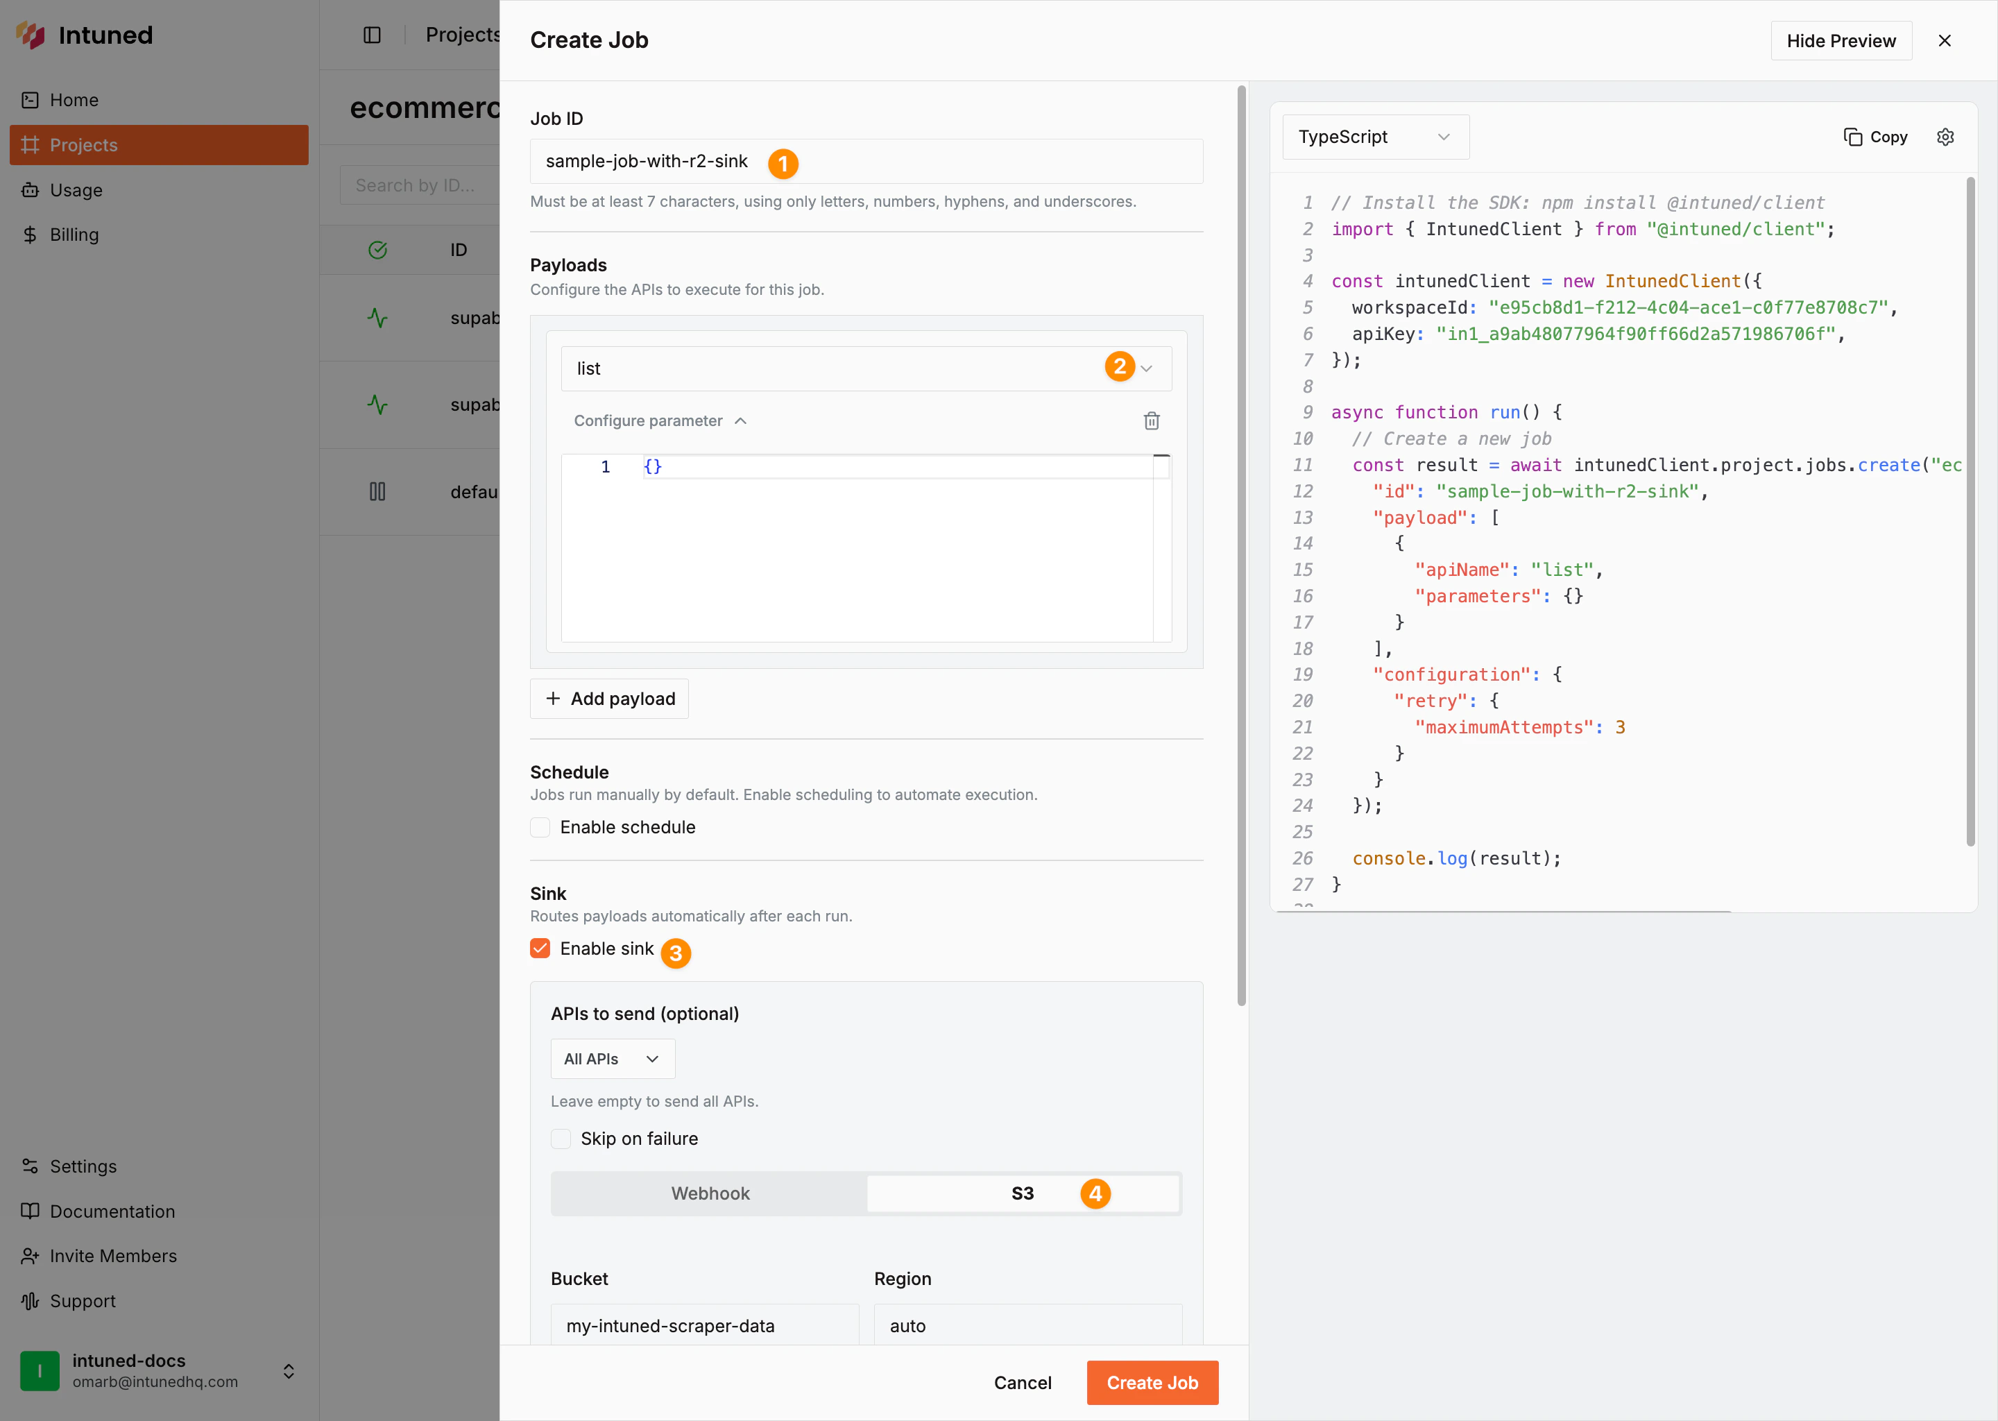Viewport: 1998px width, 1421px height.
Task: Check the Skip on failure option
Action: point(561,1139)
